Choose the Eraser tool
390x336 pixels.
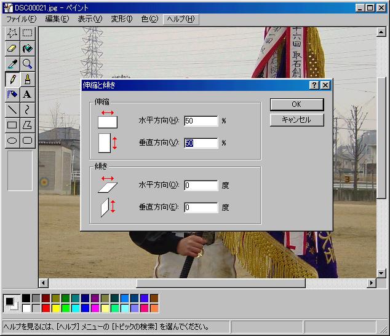pos(12,49)
